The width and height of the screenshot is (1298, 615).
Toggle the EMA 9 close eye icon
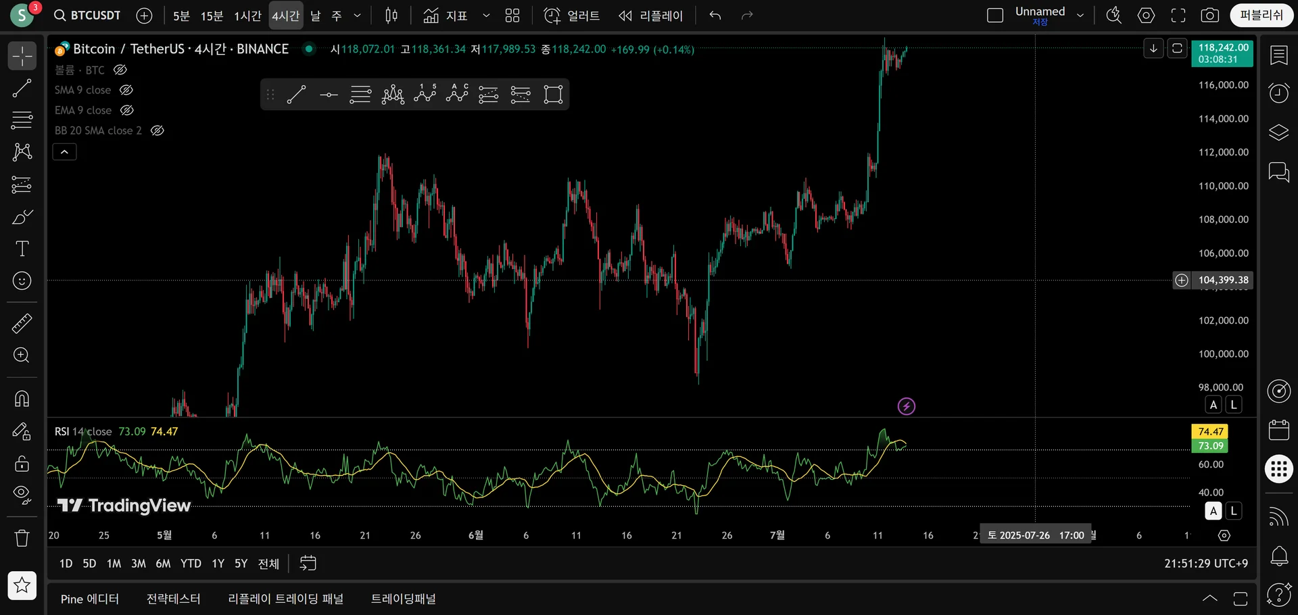pos(126,110)
